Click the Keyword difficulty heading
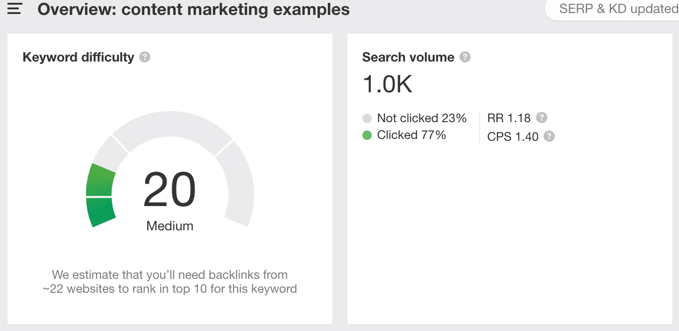Screen dimensions: 679x331 pyautogui.click(x=78, y=57)
